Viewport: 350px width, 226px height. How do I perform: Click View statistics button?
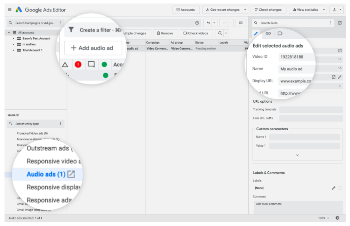pyautogui.click(x=305, y=10)
